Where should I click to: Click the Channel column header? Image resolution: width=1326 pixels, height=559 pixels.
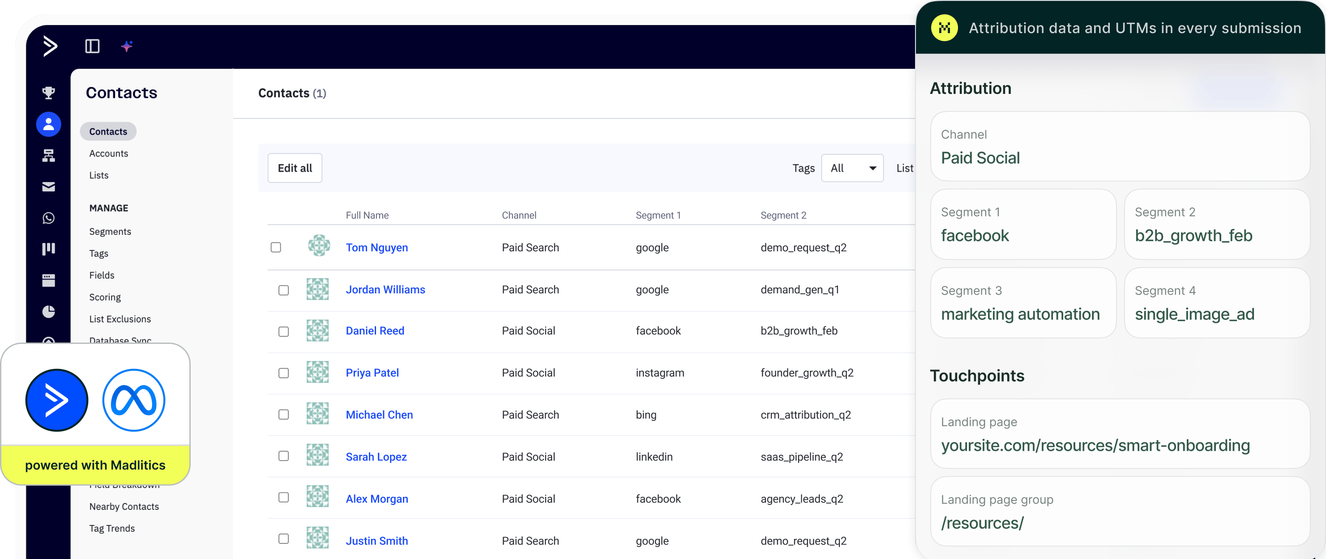[519, 216]
